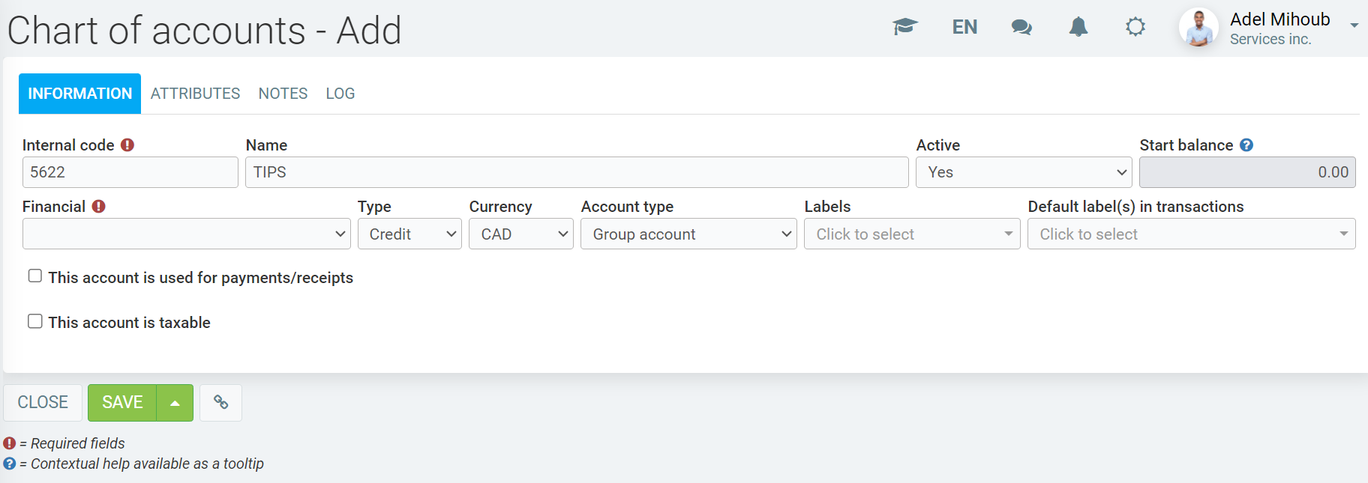Open the Account type dropdown
Screen dimensions: 1368x483
pyautogui.click(x=688, y=234)
